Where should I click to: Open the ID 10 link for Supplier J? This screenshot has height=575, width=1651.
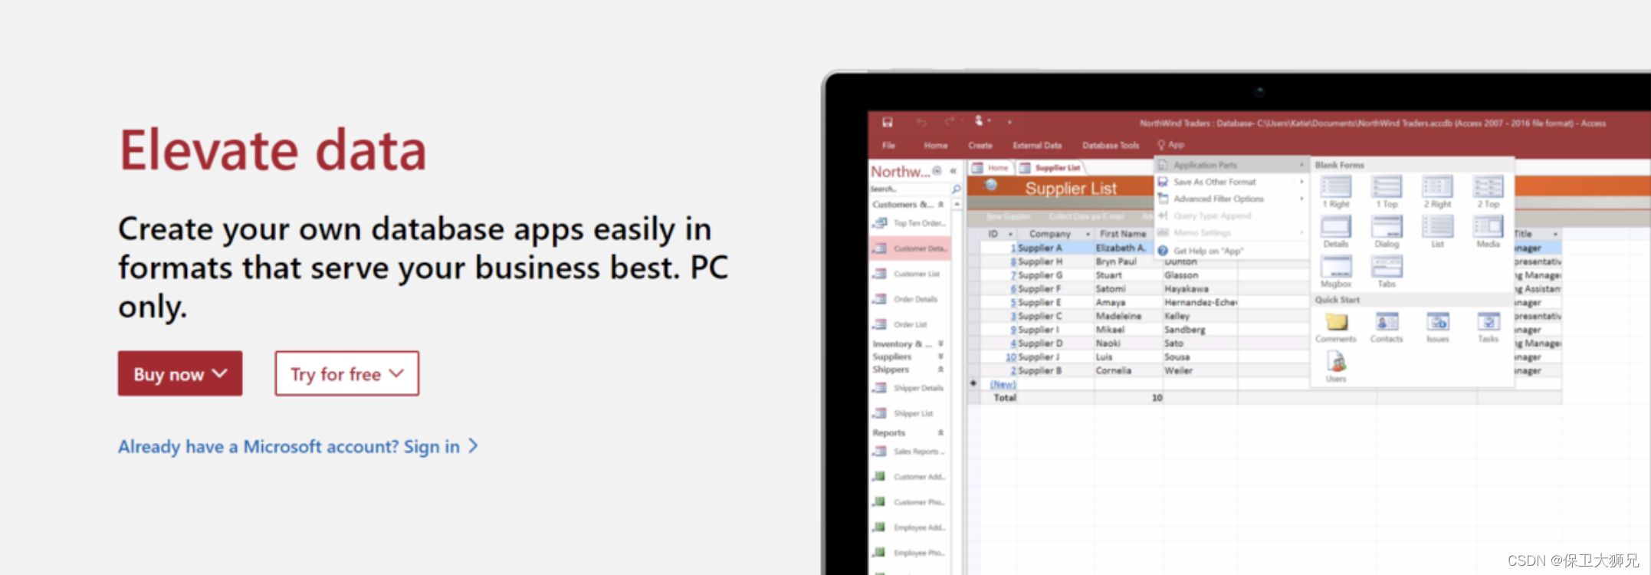click(1011, 357)
